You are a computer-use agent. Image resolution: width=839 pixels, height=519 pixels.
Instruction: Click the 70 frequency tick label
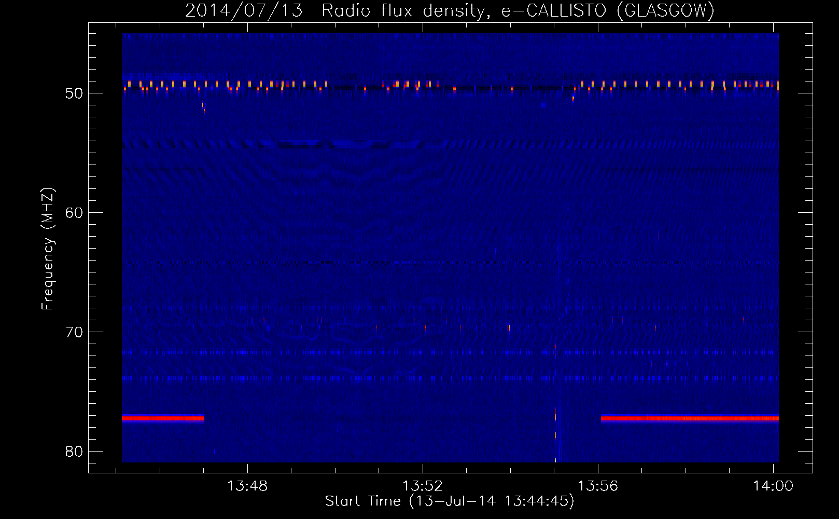pyautogui.click(x=74, y=332)
